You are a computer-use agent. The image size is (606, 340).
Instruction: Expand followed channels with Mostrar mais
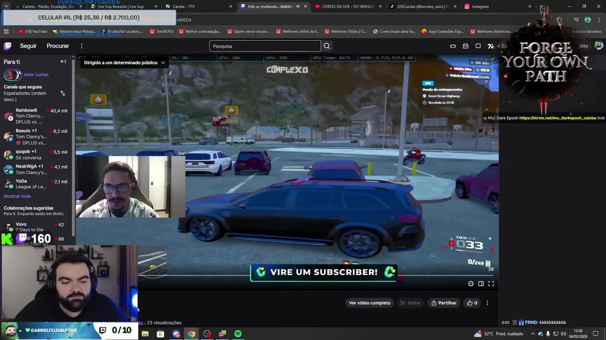[17, 196]
